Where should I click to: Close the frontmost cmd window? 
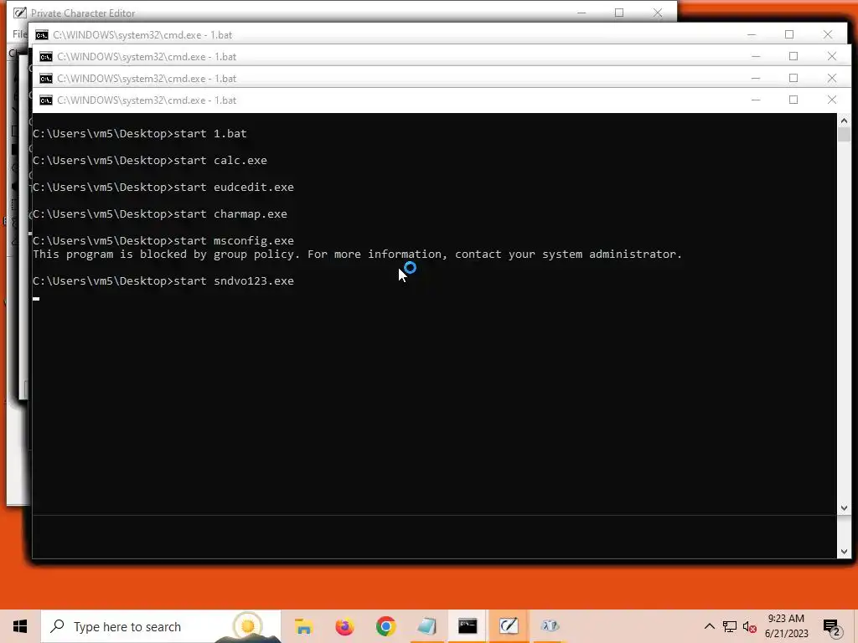click(x=832, y=100)
